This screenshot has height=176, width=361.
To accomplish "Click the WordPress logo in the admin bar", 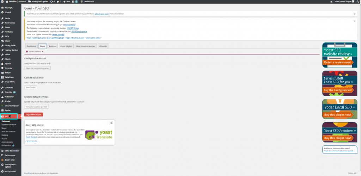I will pyautogui.click(x=2, y=1).
